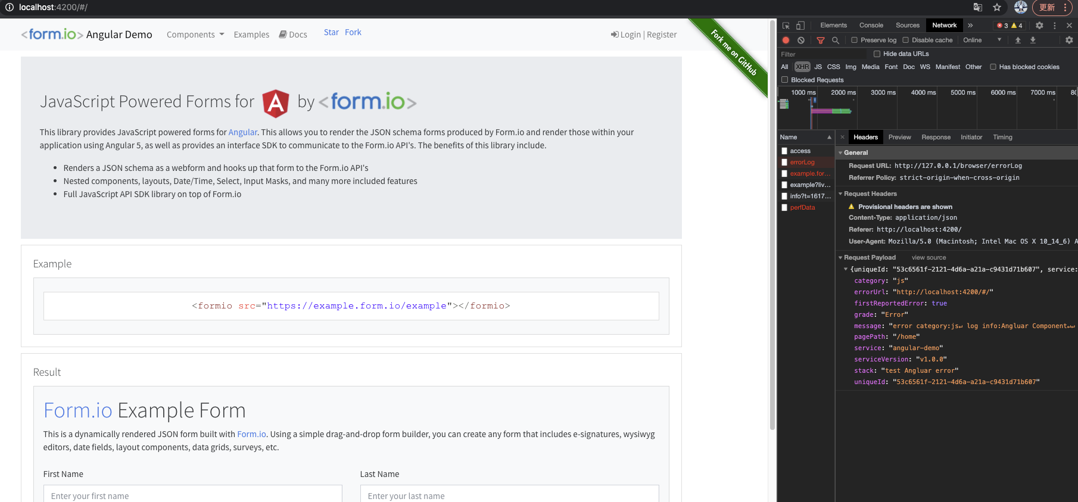Viewport: 1078px width, 502px height.
Task: Click view source in Request Payload
Action: pos(929,258)
